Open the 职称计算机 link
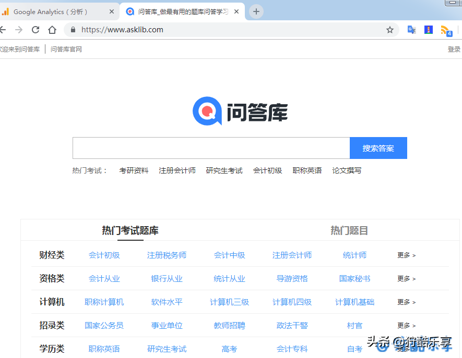462x358 pixels. click(104, 302)
